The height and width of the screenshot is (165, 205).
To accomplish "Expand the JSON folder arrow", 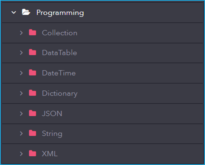I will 21,114.
